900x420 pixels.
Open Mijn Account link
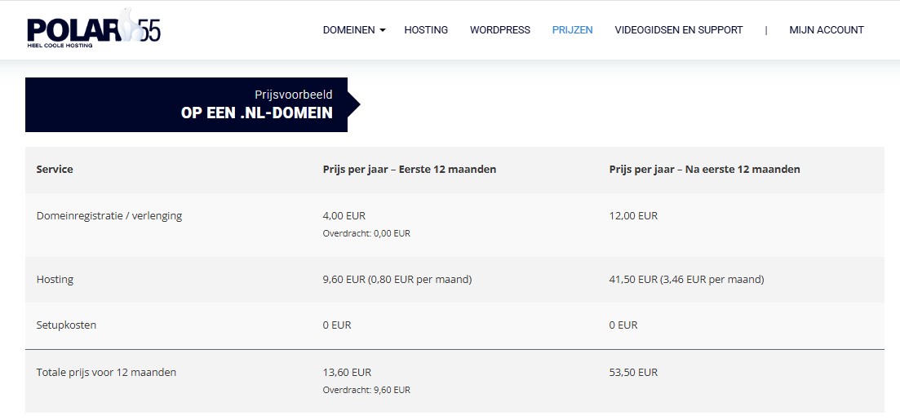tap(826, 30)
